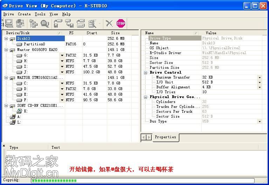269x185 pixels.
Task: Open the I/O Unit value dropdown
Action: coord(260,82)
